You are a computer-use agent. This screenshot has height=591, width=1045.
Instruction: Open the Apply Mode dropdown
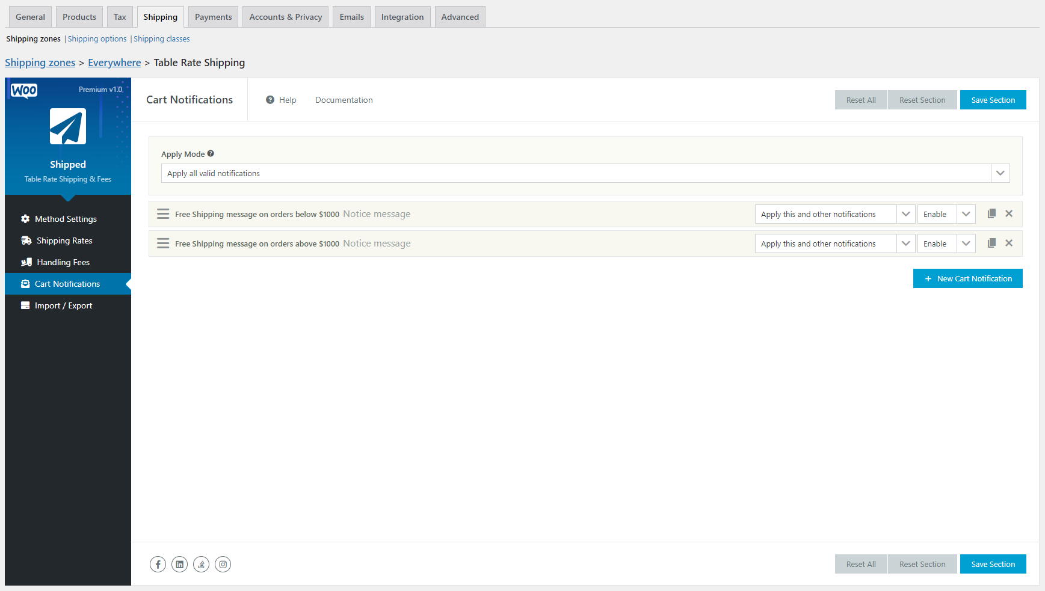click(1000, 173)
